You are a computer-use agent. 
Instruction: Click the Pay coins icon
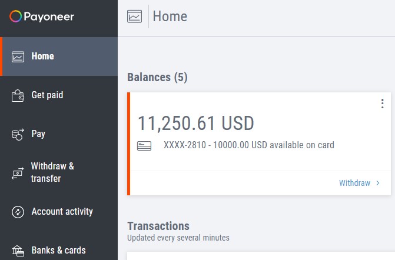coord(18,134)
